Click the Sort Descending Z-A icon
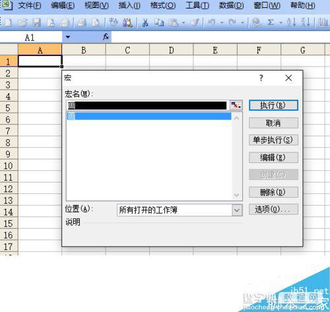 pos(306,22)
